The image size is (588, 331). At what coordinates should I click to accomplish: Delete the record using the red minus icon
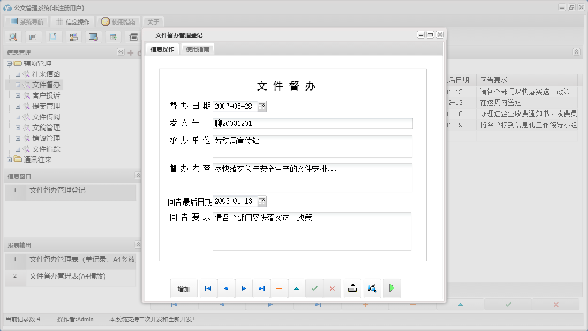pyautogui.click(x=278, y=288)
